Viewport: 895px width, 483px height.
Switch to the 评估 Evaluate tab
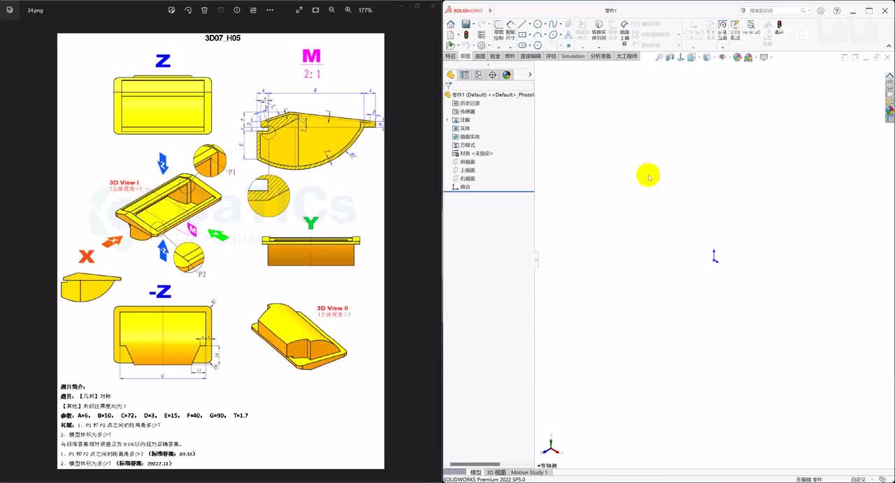pos(551,57)
